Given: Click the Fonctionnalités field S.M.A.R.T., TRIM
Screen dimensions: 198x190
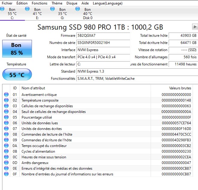Looking at the screenshot, I should coord(137,79).
